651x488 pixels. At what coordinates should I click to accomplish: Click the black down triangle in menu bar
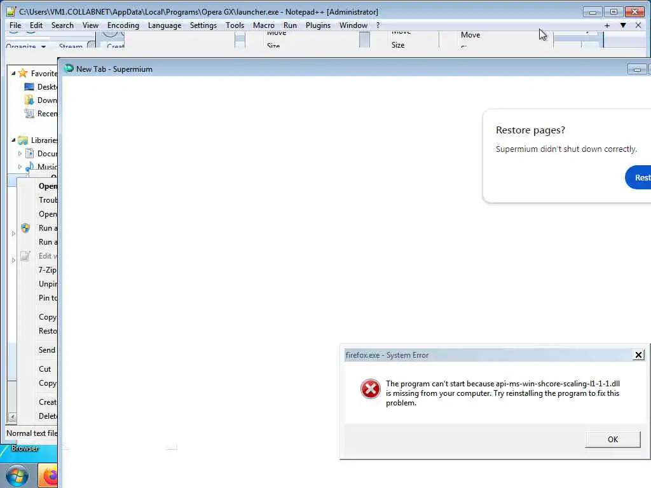[x=623, y=25]
